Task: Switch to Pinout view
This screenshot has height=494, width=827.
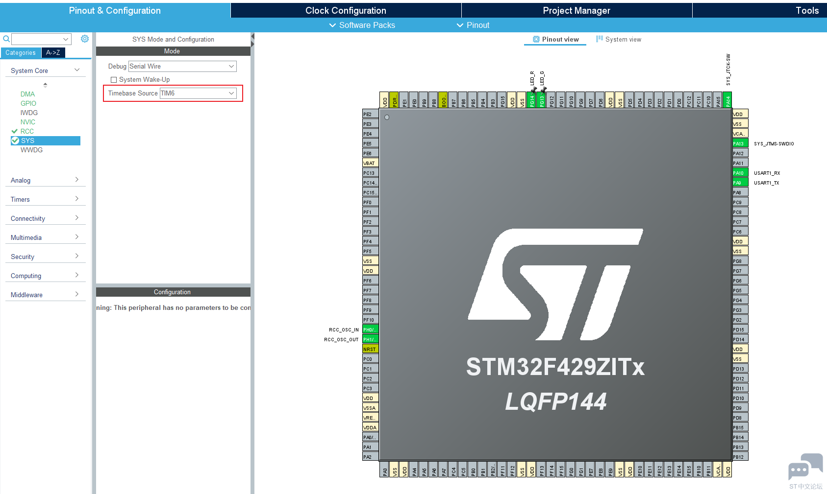Action: click(555, 39)
